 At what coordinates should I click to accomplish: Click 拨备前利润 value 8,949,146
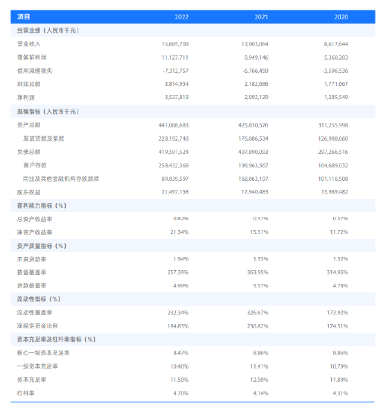coord(256,57)
